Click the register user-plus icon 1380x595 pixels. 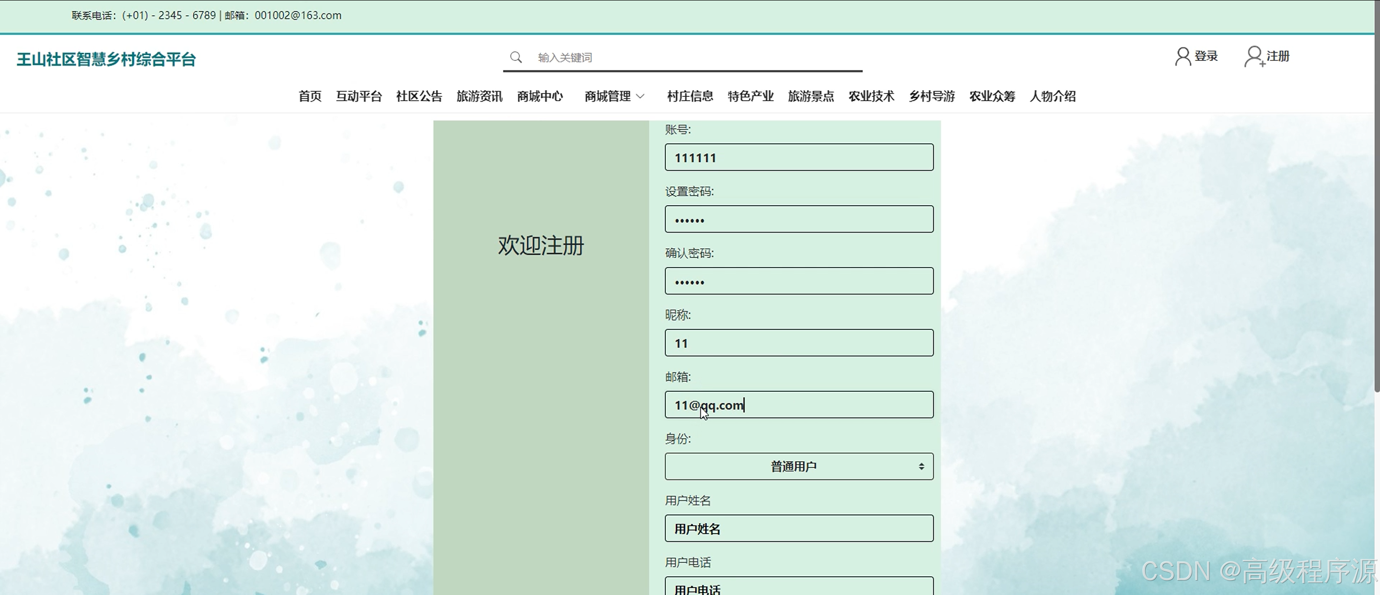click(1253, 56)
